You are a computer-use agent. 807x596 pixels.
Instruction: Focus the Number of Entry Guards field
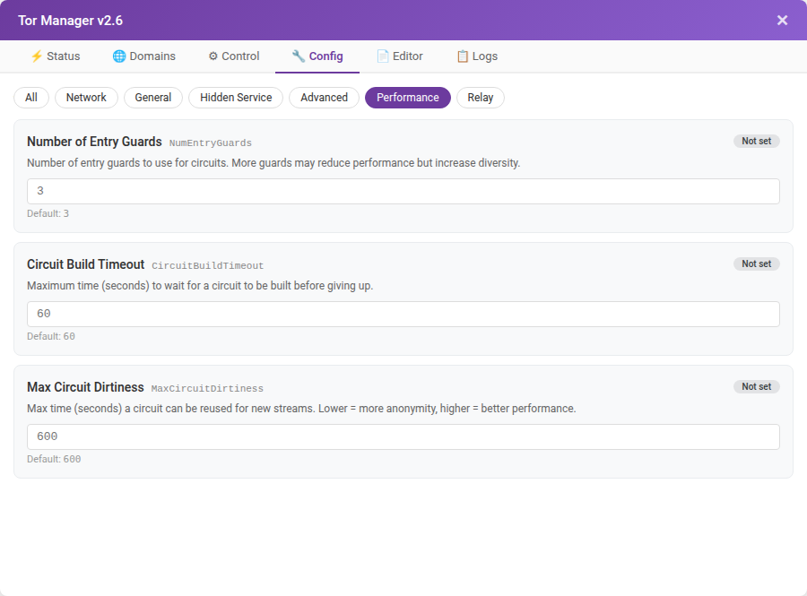[403, 191]
